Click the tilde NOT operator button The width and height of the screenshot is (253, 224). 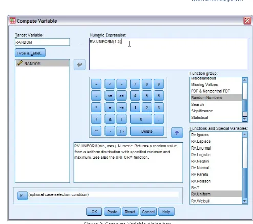(110, 131)
